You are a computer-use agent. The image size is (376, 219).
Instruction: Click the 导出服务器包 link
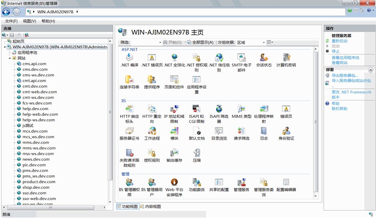point(345,75)
